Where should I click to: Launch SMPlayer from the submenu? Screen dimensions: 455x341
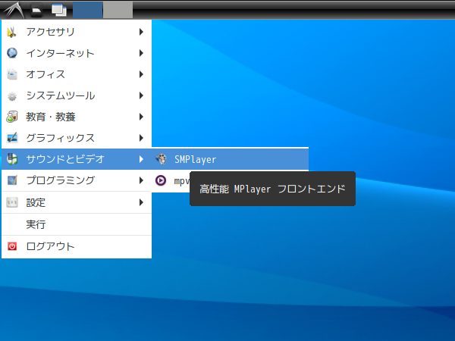pos(230,159)
